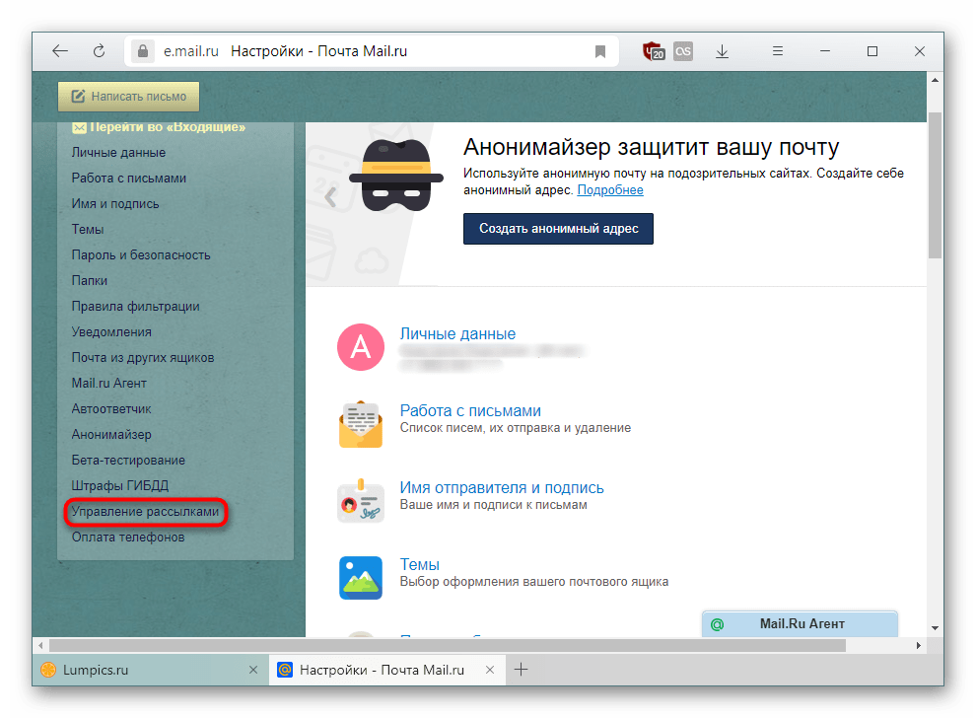Open Пароль и безопасность settings
The image size is (976, 718).
(x=141, y=254)
